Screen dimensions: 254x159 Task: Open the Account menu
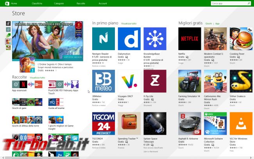click(103, 4)
